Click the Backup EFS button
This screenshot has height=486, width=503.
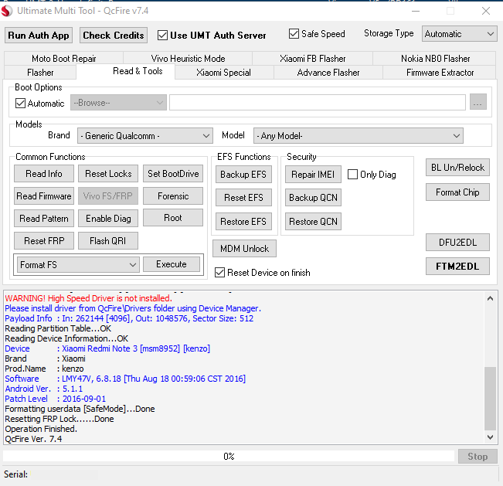(x=243, y=174)
